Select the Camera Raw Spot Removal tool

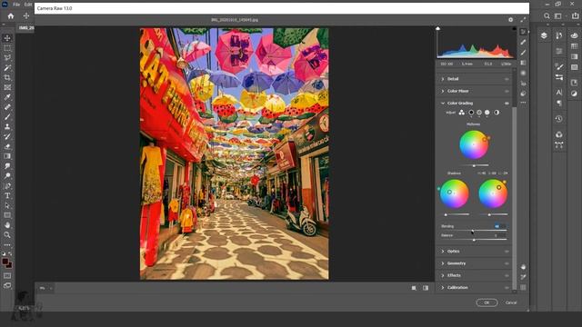click(x=523, y=43)
